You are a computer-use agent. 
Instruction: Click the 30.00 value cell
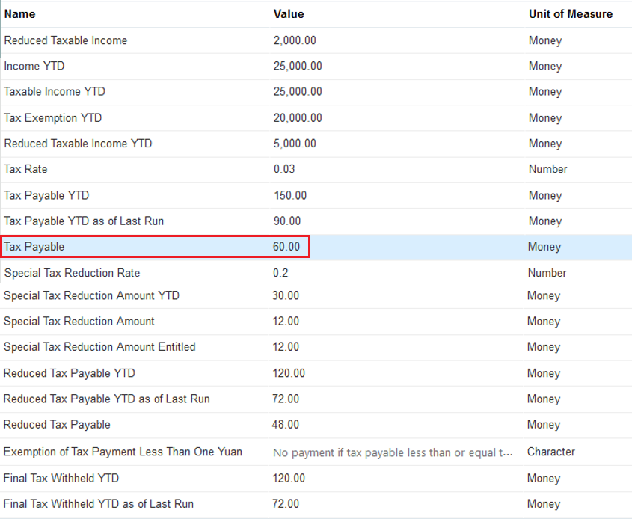(x=286, y=295)
